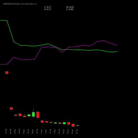Image resolution: width=138 pixels, height=138 pixels.
Task: Click the 08 Apr date label
Action: (x=28, y=131)
